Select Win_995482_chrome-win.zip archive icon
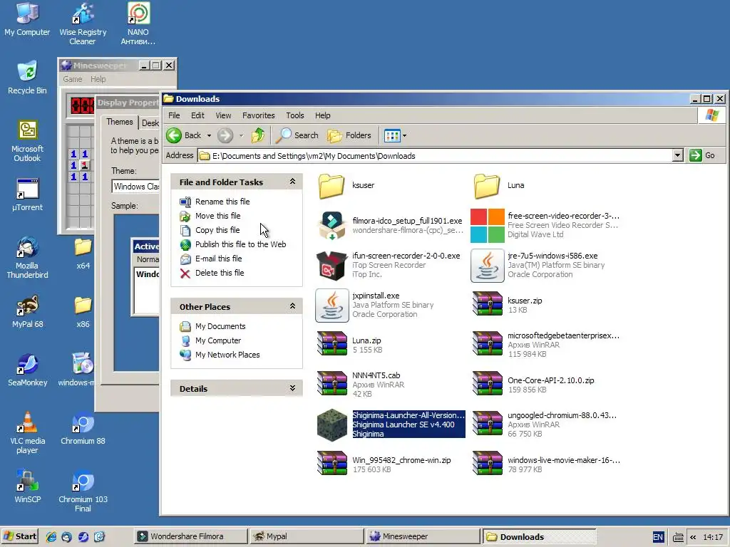The image size is (730, 547). [332, 464]
